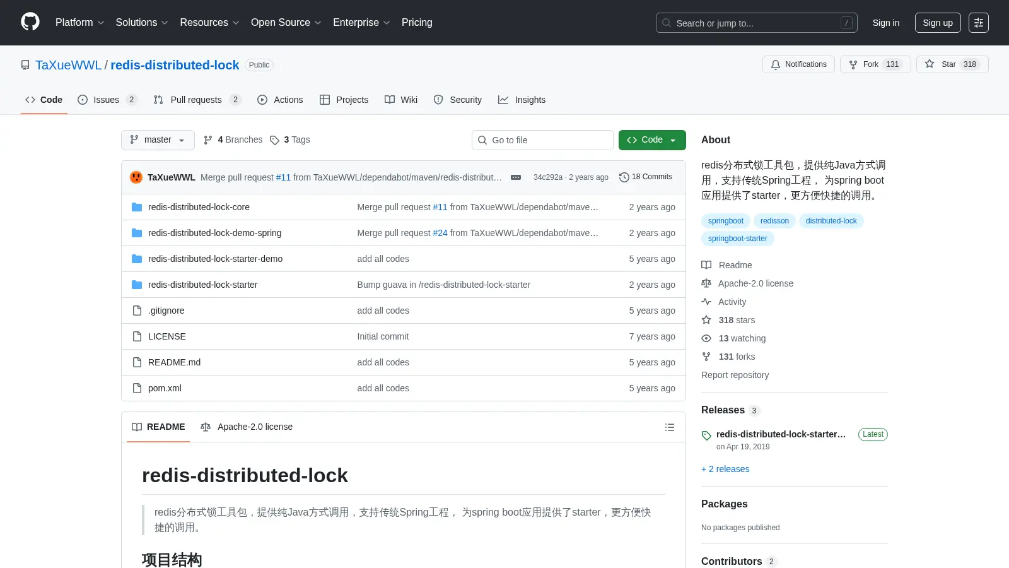Viewport: 1009px width, 568px height.
Task: View the 4 Branches link
Action: click(x=233, y=140)
